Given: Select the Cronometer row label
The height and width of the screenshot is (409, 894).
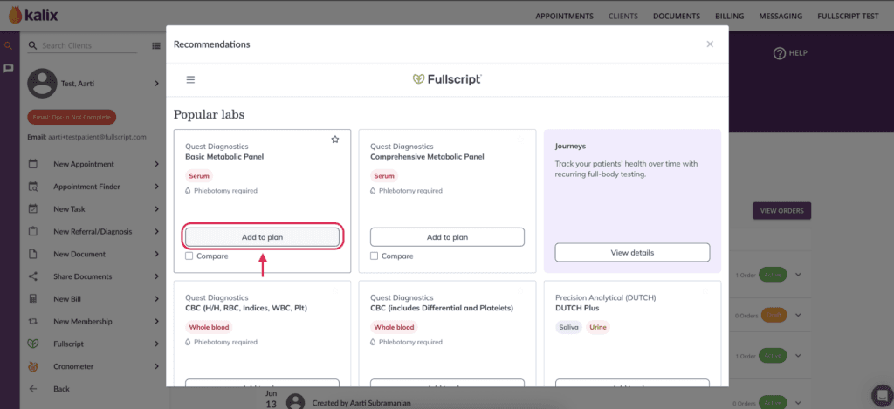Looking at the screenshot, I should [73, 366].
